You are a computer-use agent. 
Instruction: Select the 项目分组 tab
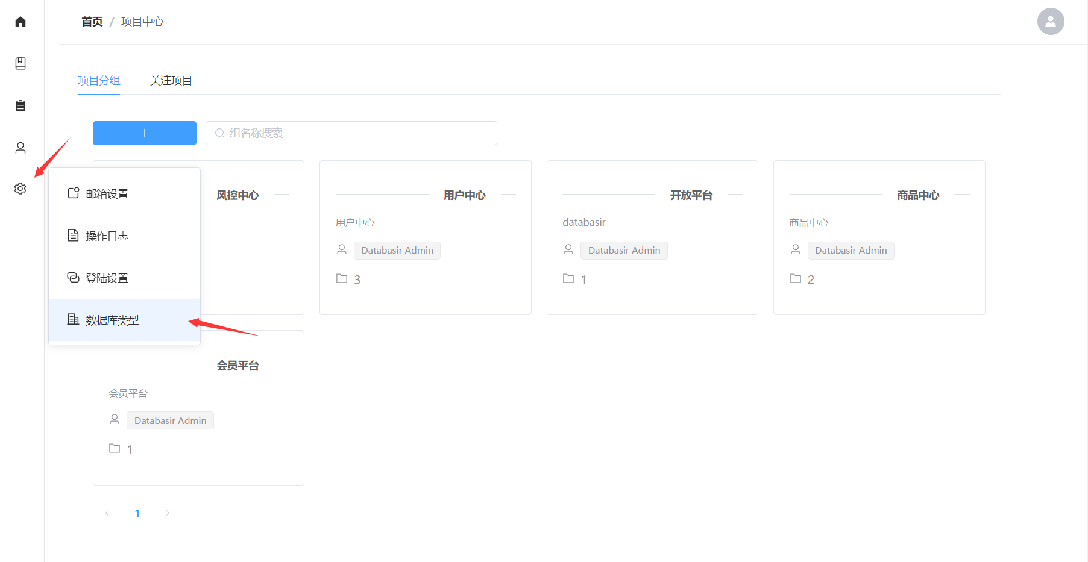[x=99, y=81]
